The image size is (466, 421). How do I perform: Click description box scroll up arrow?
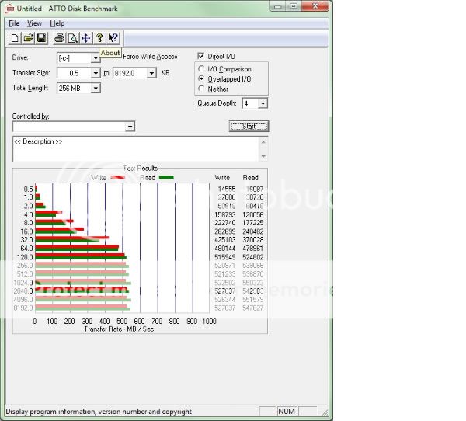point(263,142)
